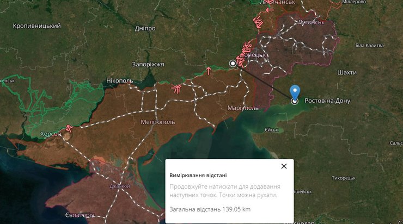403x224 pixels.
Task: Click the Нікополь city label
Action: click(120, 81)
